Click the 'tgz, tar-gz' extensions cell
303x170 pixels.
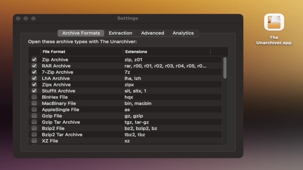pos(137,122)
